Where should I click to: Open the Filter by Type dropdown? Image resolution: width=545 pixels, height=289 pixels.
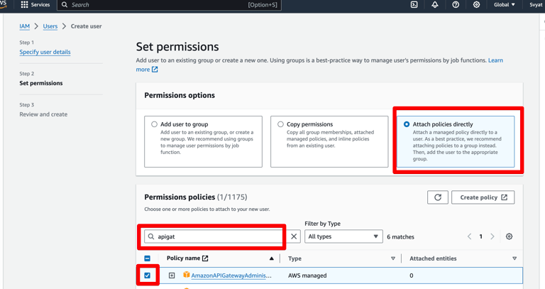[343, 236]
